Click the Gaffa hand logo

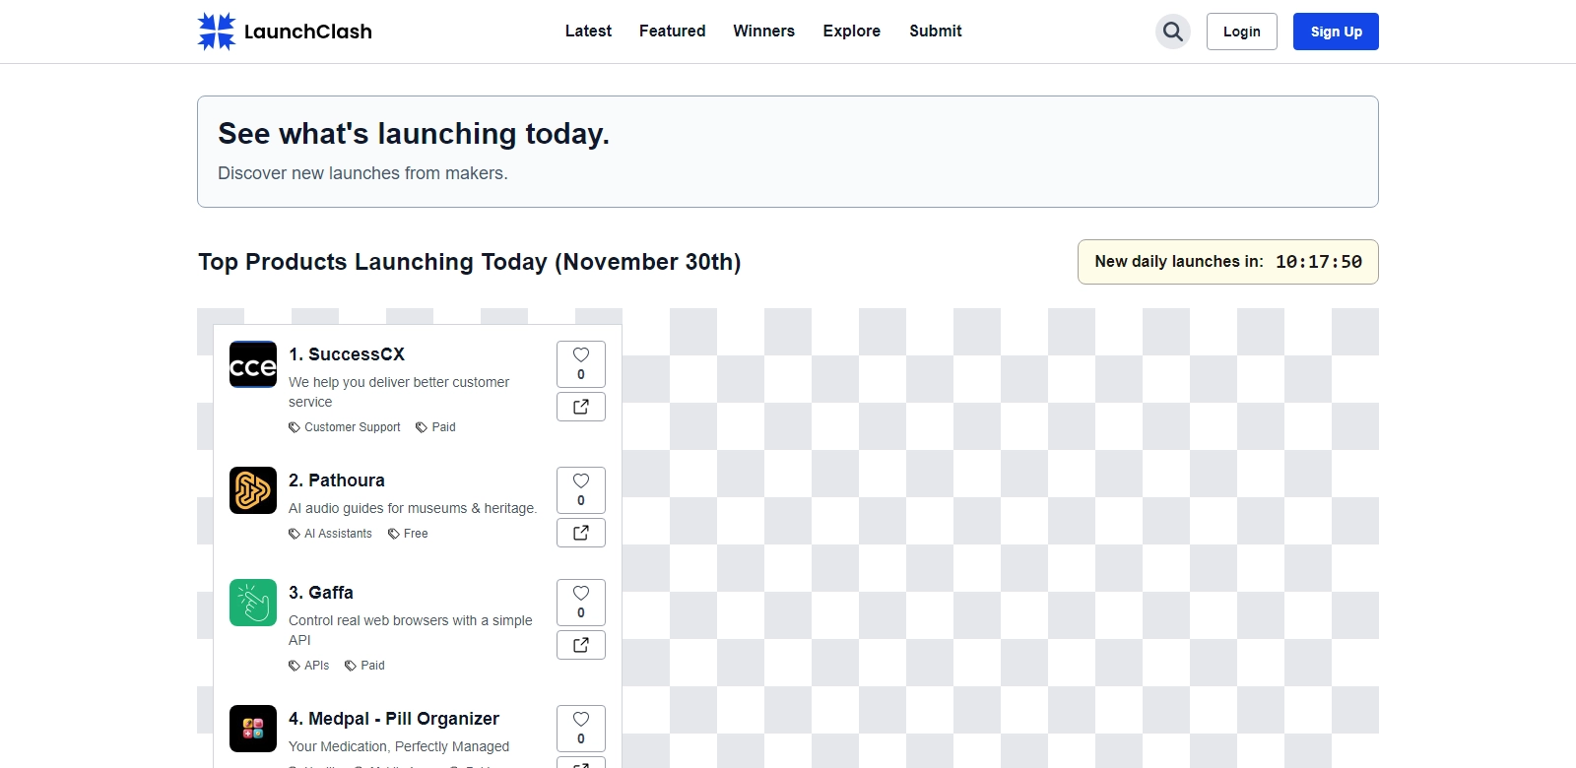(x=253, y=603)
